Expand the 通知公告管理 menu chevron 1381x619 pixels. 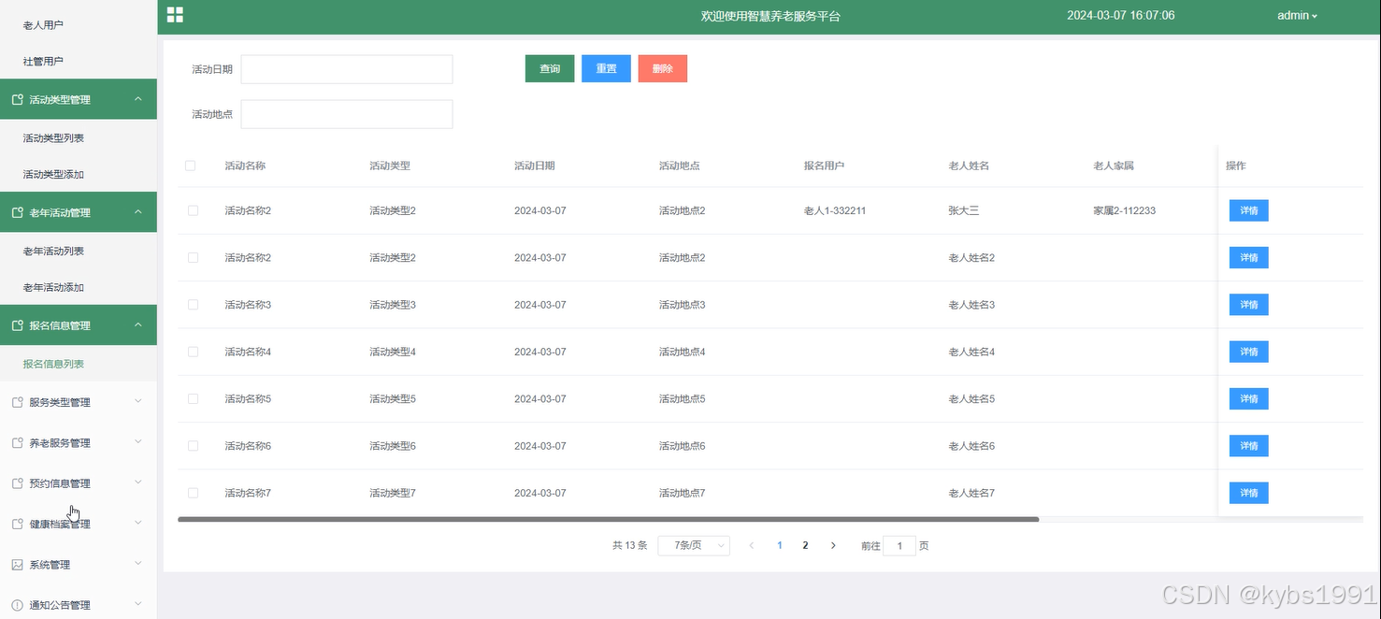(x=138, y=605)
